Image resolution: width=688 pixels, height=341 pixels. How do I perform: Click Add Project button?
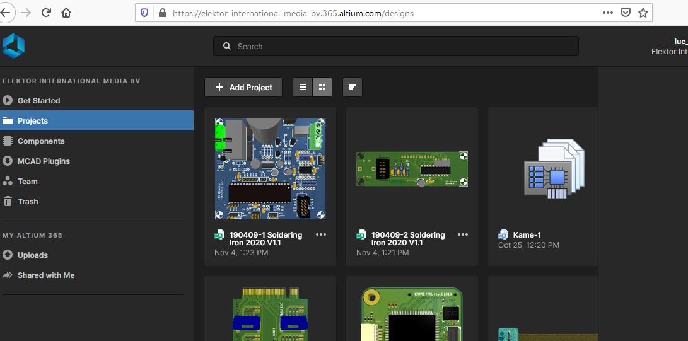click(243, 87)
